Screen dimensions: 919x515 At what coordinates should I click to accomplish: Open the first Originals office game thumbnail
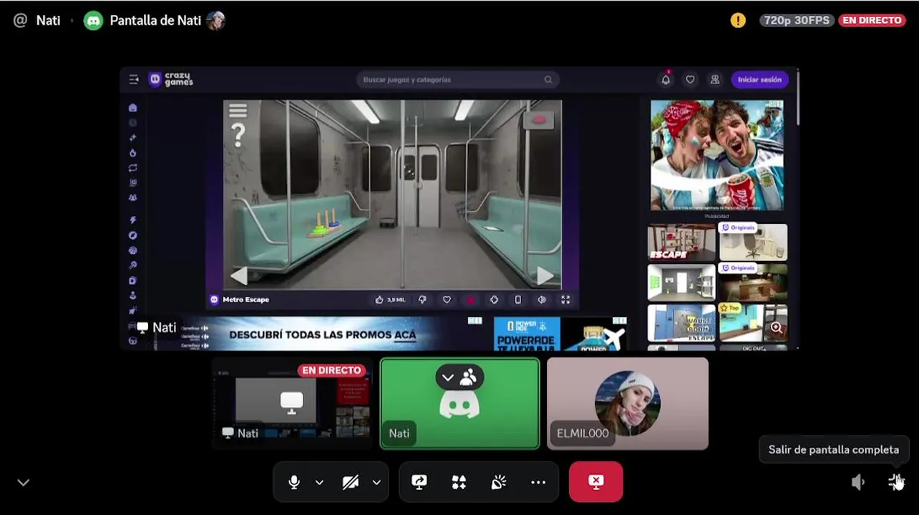click(753, 242)
